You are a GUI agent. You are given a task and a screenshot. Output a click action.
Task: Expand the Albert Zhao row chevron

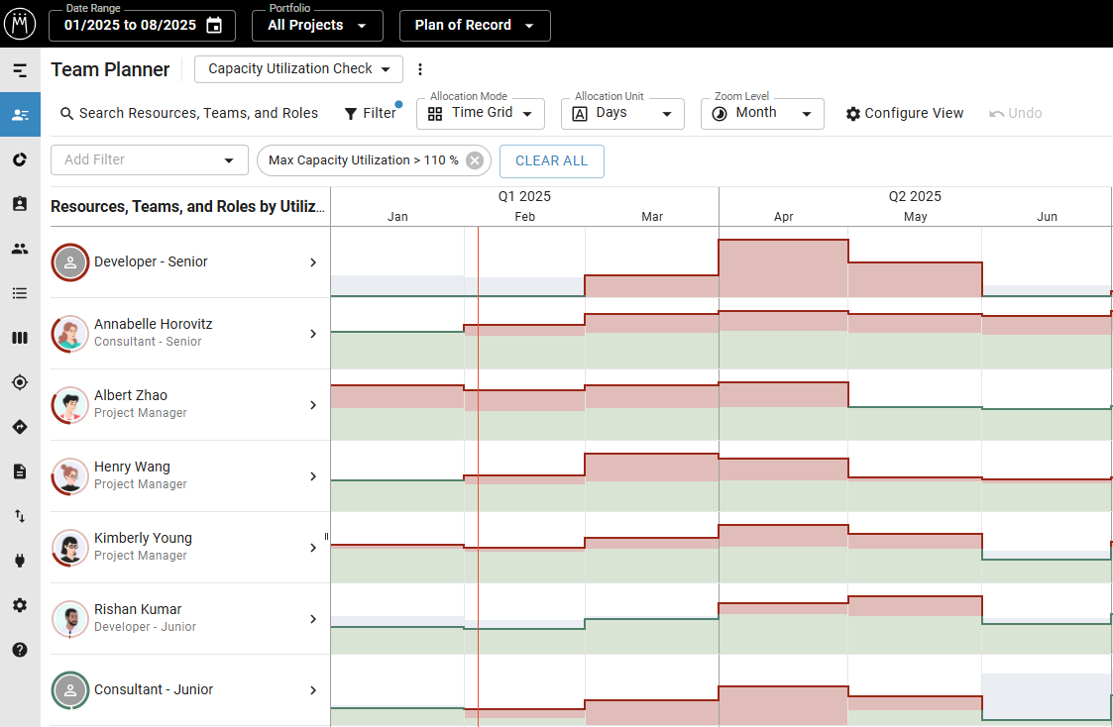coord(313,405)
